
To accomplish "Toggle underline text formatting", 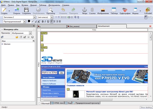I will click(x=48, y=22).
